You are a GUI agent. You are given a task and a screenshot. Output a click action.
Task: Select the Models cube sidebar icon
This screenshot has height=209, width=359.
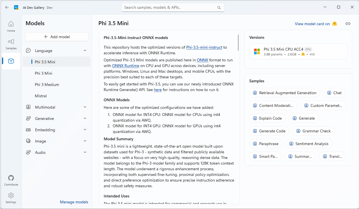point(11,61)
